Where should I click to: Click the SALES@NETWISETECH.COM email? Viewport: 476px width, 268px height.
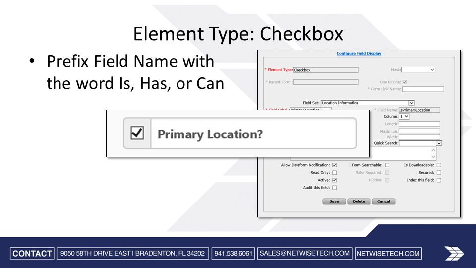[304, 254]
